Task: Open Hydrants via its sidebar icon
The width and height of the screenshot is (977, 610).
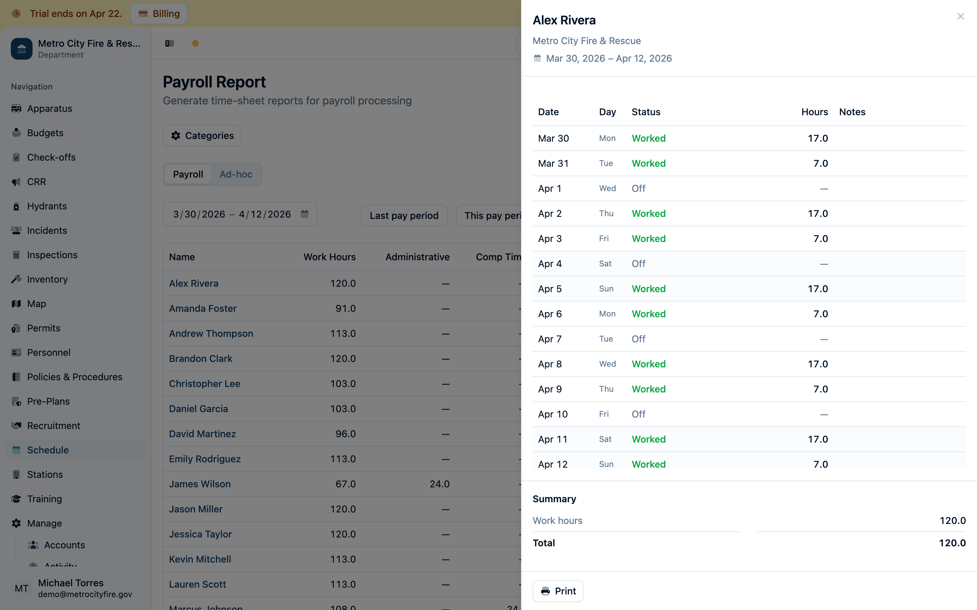Action: [17, 206]
